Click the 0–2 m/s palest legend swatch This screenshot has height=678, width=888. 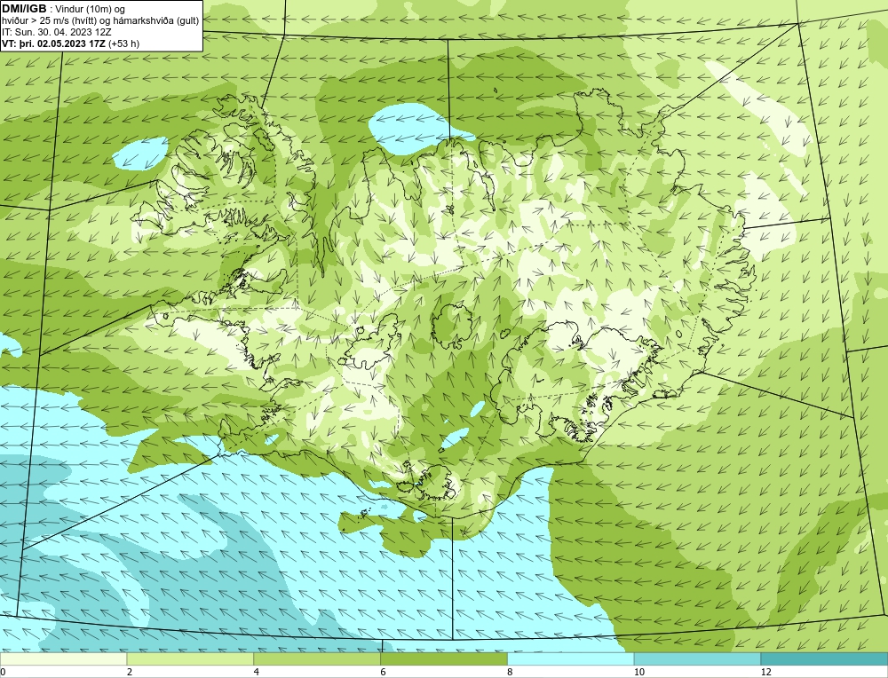[63, 658]
